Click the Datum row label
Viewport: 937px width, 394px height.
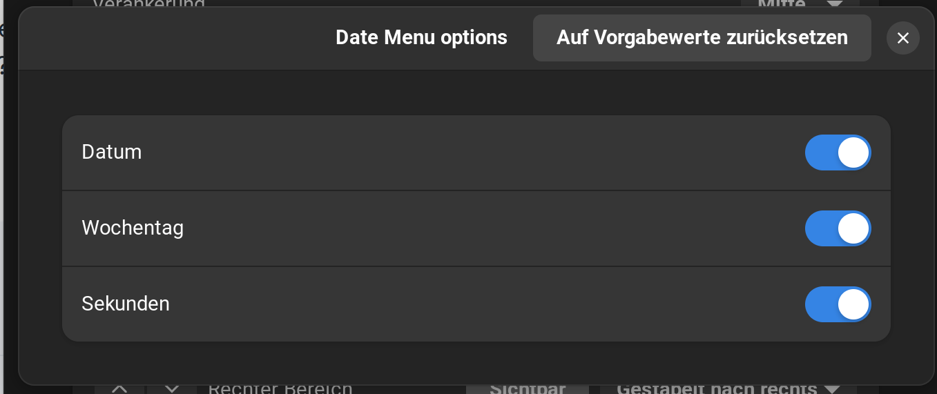[x=112, y=152]
